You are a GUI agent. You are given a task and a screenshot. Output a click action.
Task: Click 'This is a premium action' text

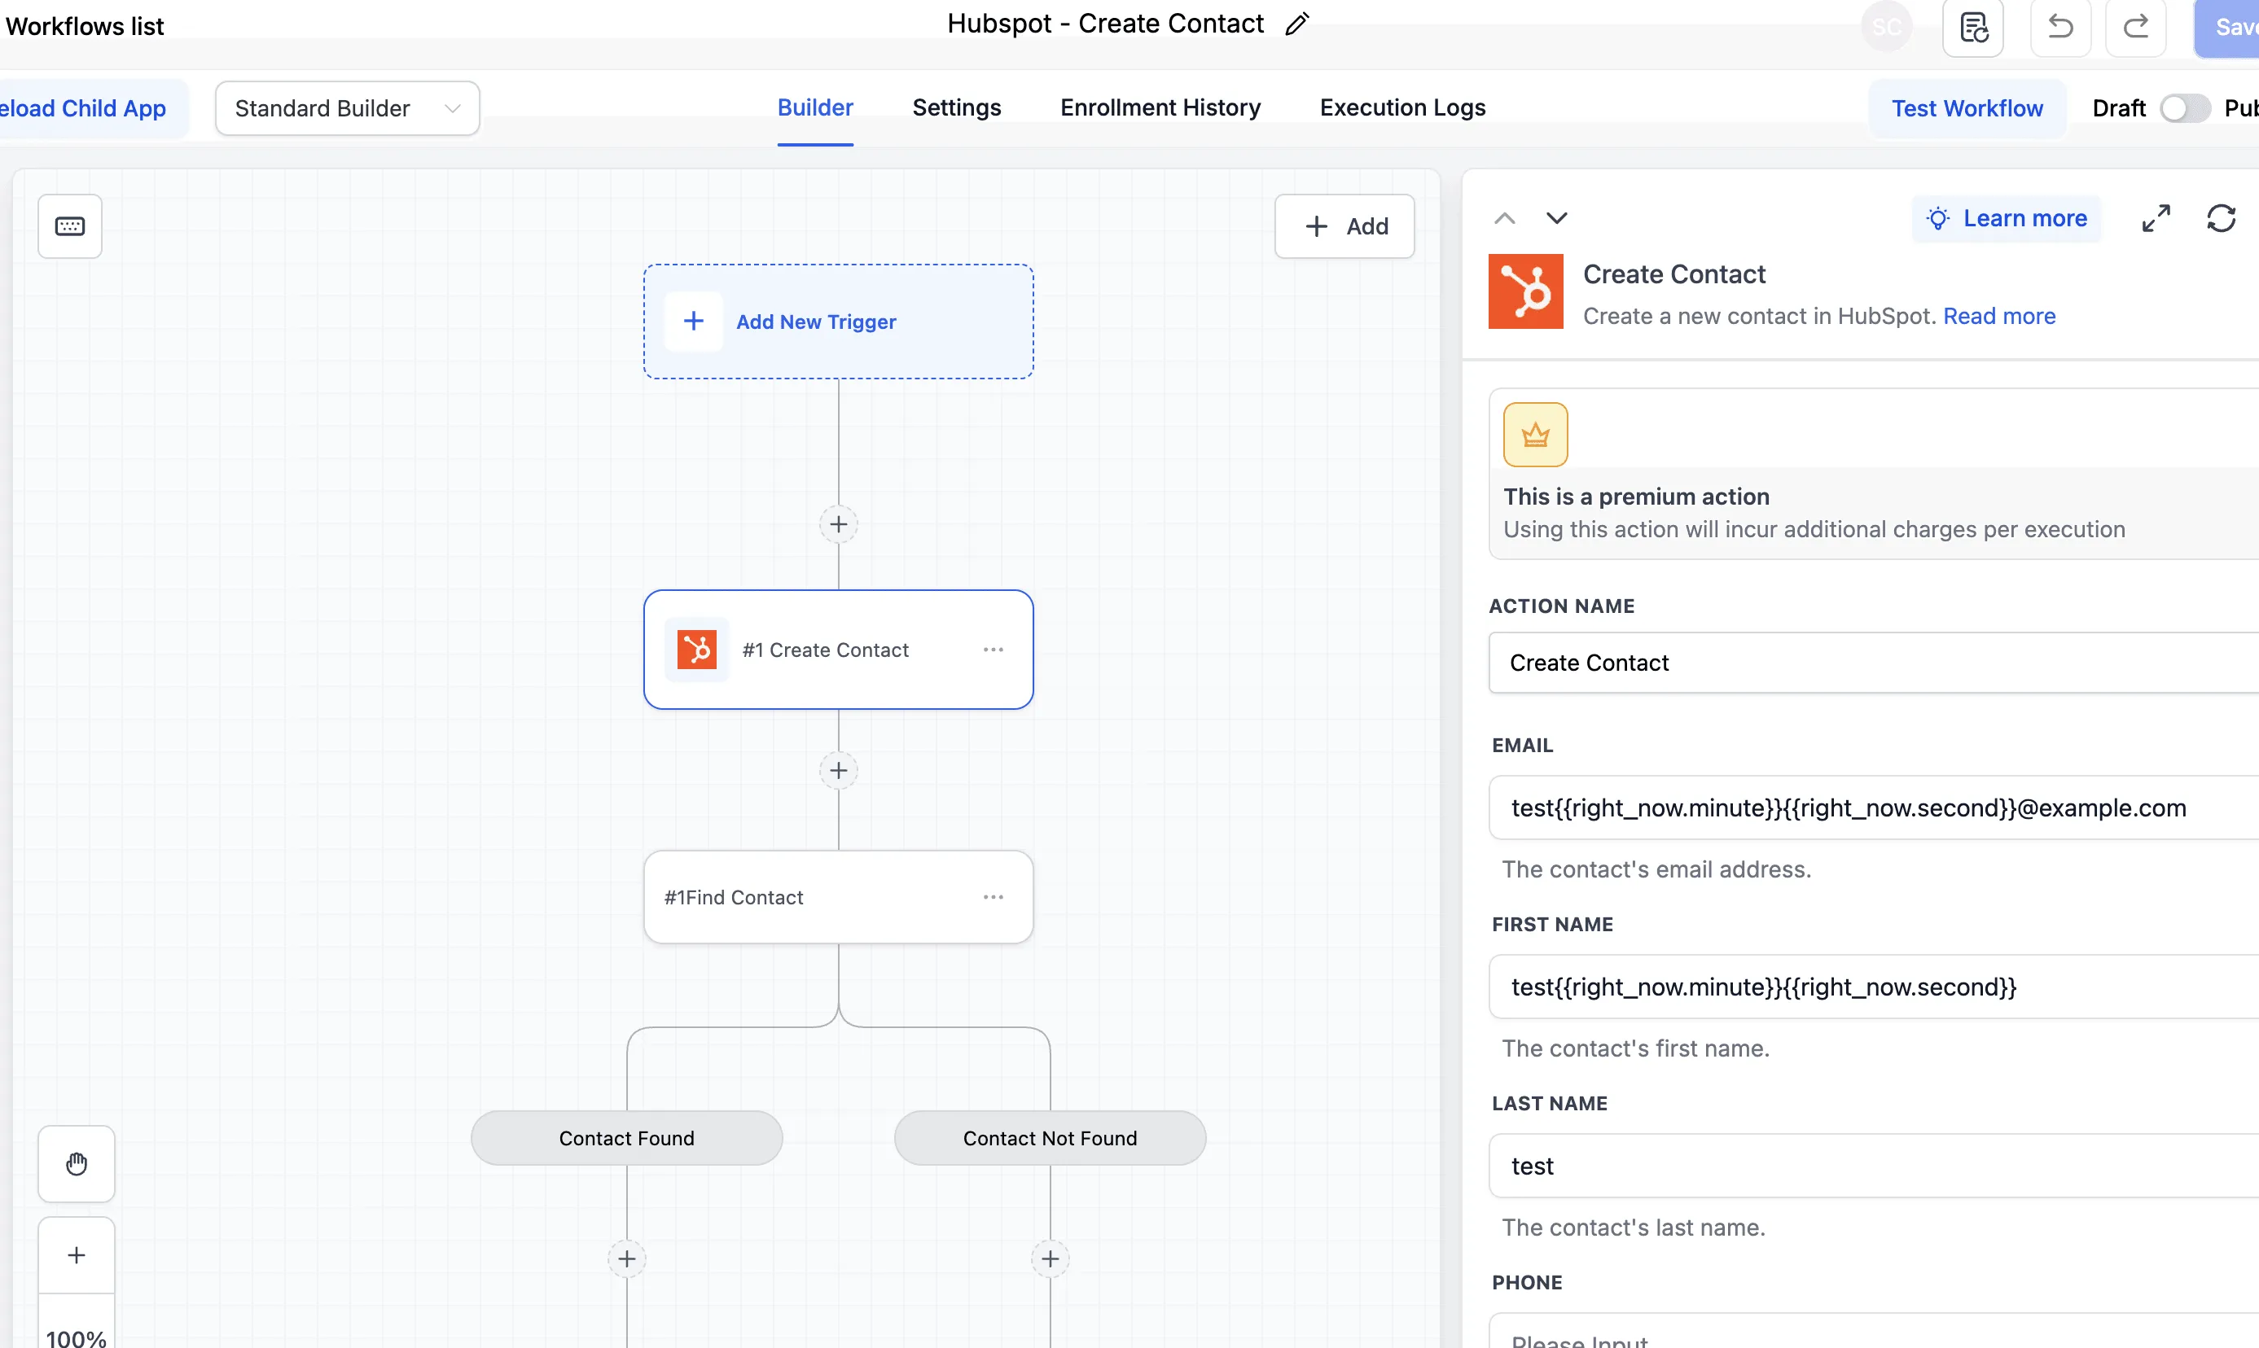(1636, 496)
